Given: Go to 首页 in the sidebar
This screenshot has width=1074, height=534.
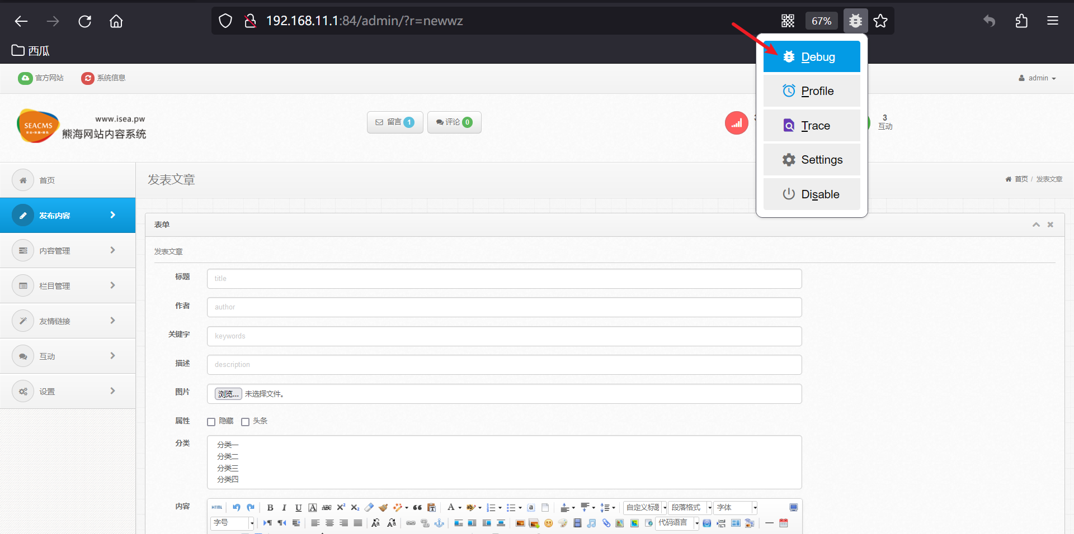Looking at the screenshot, I should tap(68, 180).
